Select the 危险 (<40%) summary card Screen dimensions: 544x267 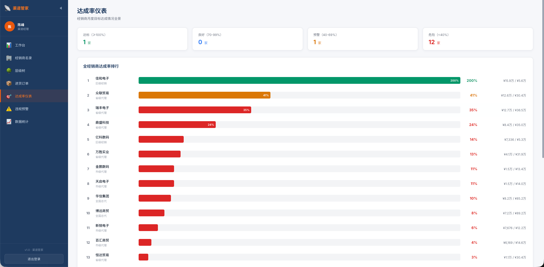478,39
